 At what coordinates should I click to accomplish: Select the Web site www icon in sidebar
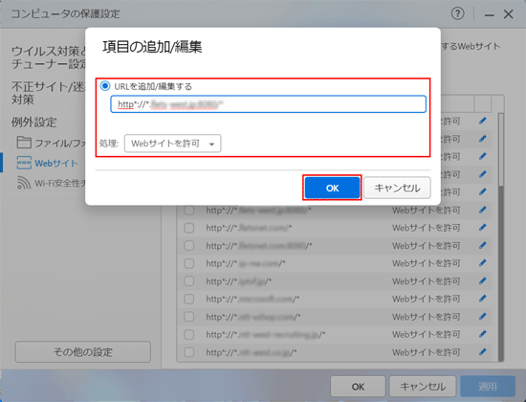pyautogui.click(x=24, y=163)
